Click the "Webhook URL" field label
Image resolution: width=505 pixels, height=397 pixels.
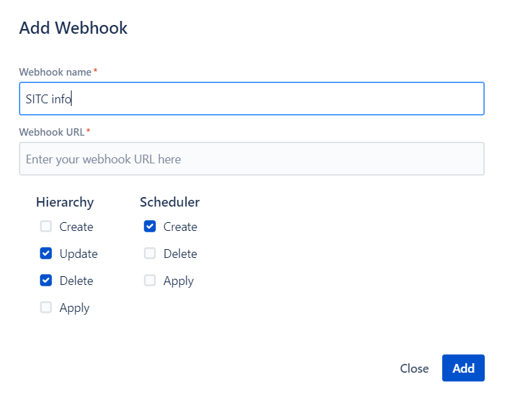[51, 132]
